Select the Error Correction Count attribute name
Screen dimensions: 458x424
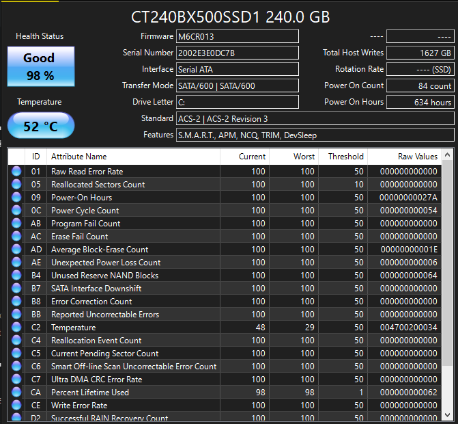pyautogui.click(x=91, y=302)
